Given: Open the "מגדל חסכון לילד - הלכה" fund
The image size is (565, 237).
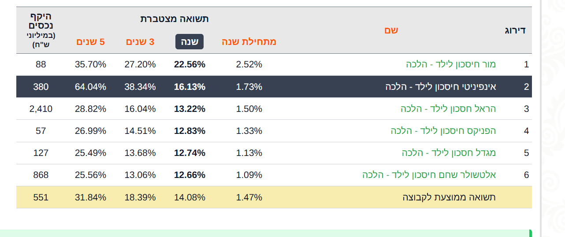Looking at the screenshot, I should pyautogui.click(x=449, y=153).
